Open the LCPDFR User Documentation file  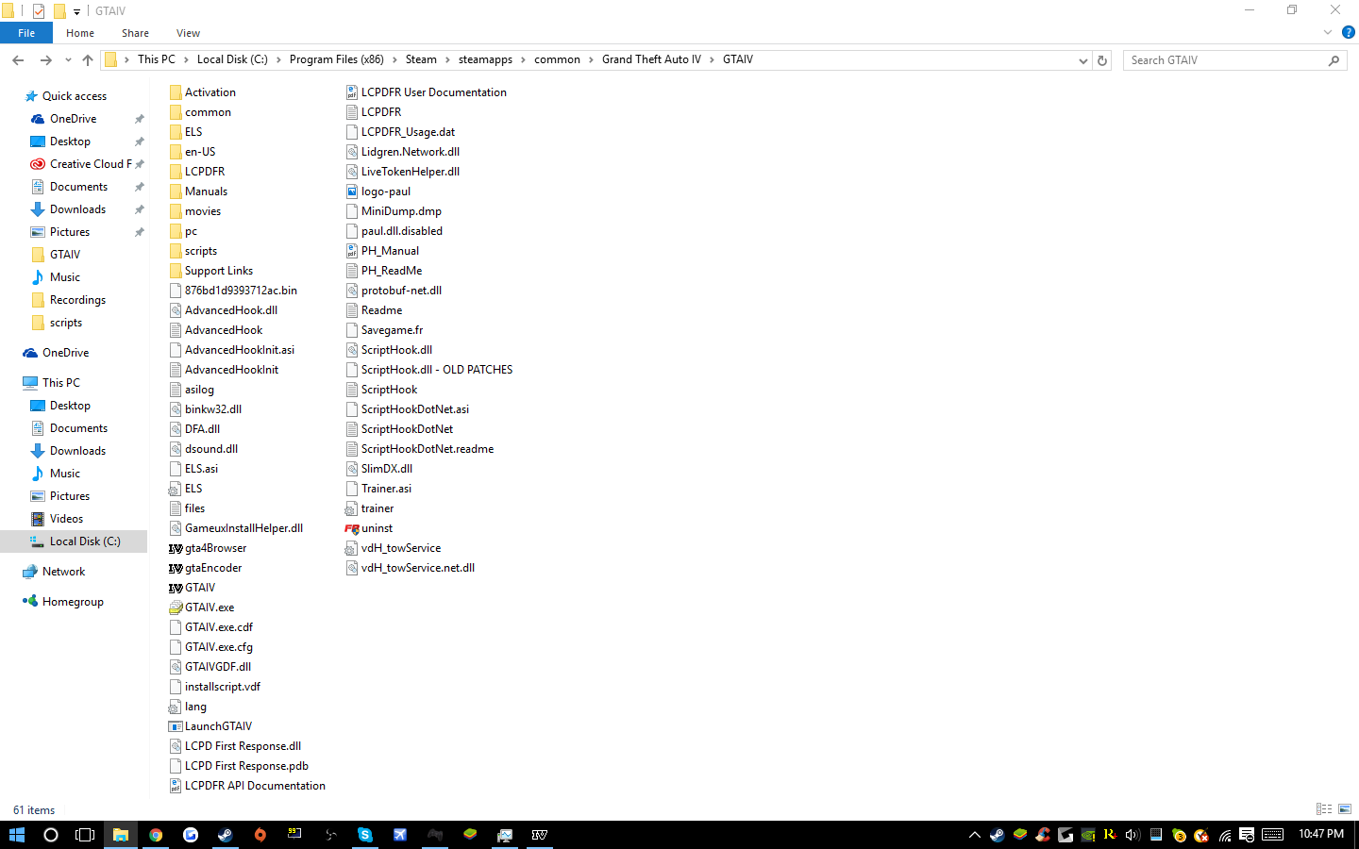[x=427, y=92]
